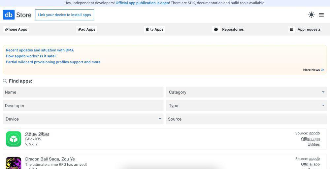Click the Repositories cube icon
The width and height of the screenshot is (330, 169).
tap(216, 29)
